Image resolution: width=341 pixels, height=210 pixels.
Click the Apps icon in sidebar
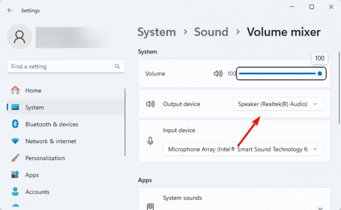pyautogui.click(x=15, y=175)
